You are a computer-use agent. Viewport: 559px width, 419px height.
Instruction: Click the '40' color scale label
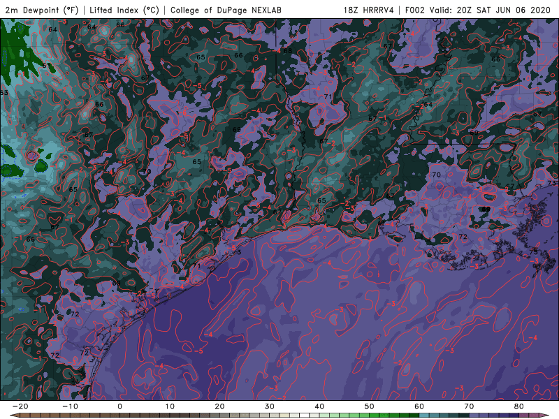(x=319, y=406)
